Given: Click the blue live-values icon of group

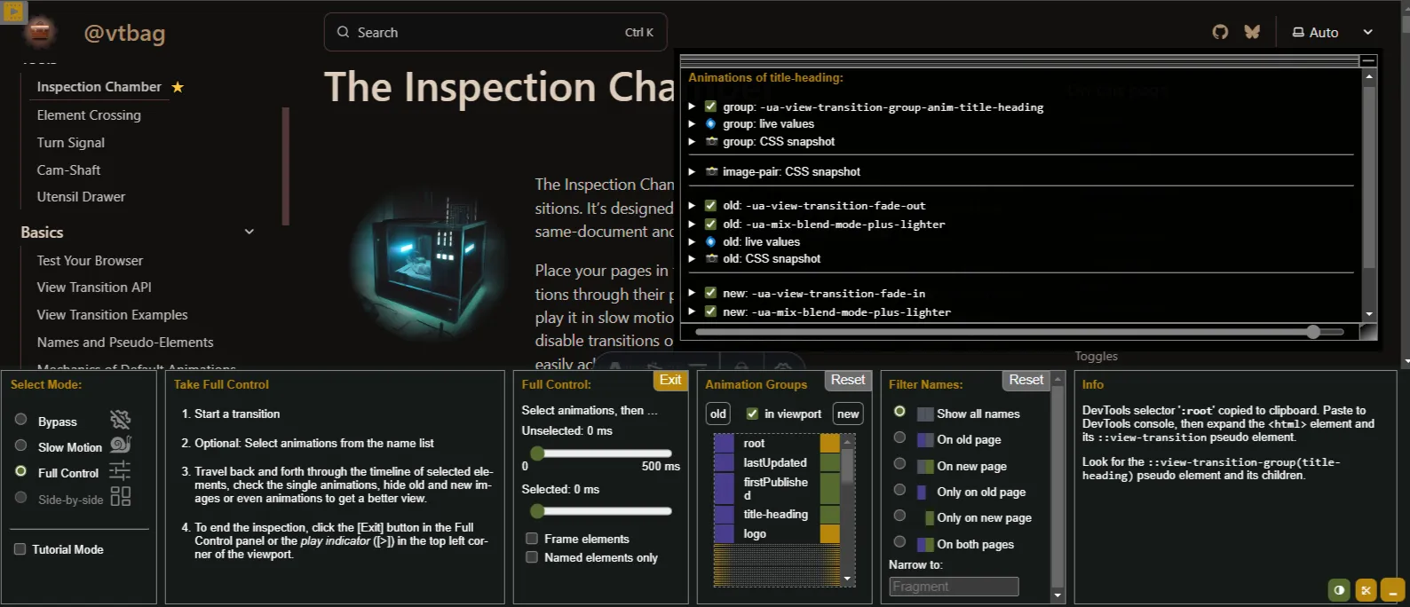Looking at the screenshot, I should (710, 123).
